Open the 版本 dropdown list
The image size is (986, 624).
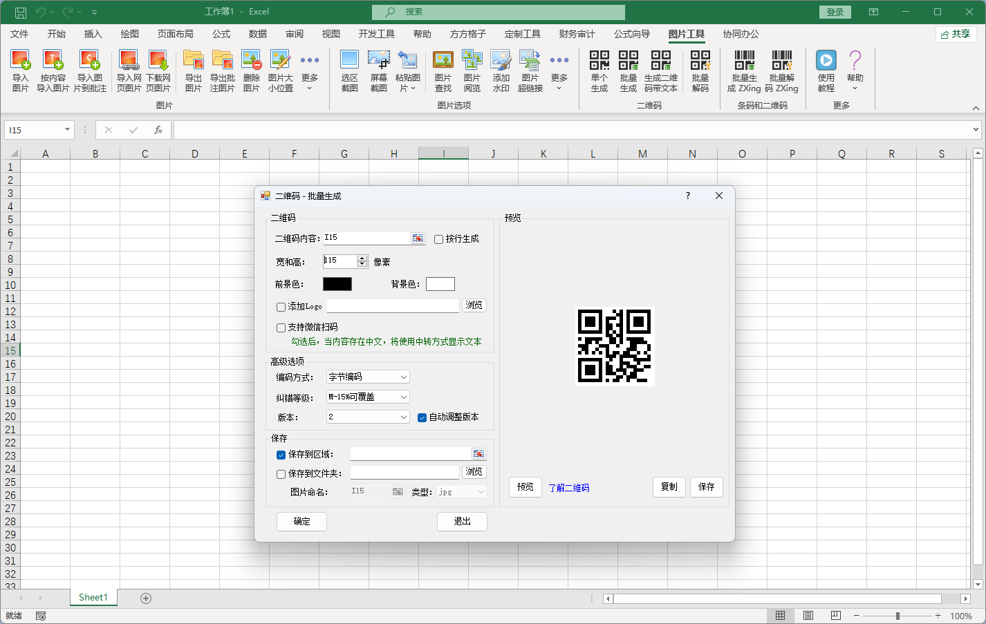click(368, 417)
